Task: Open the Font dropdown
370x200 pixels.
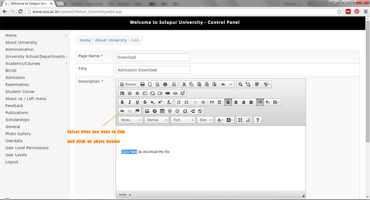Action: [183, 120]
